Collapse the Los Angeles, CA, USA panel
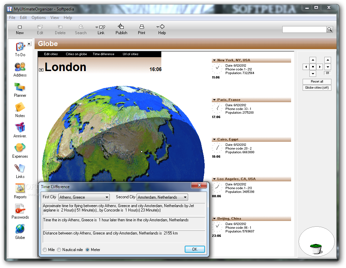 214,179
